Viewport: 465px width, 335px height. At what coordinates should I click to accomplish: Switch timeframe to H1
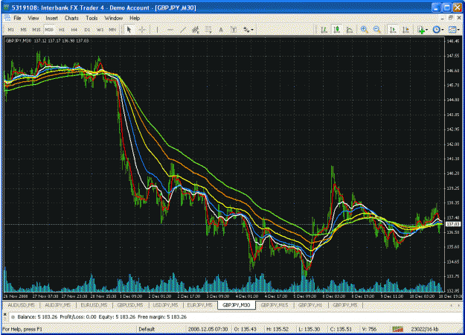point(62,30)
